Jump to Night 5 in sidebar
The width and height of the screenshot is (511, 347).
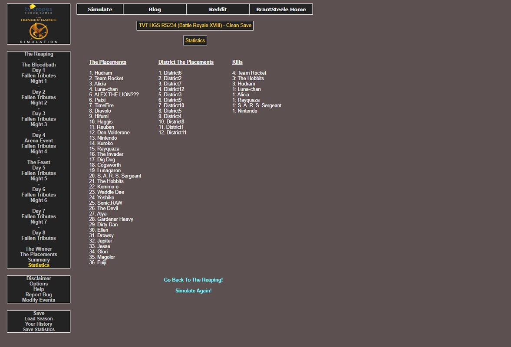[x=39, y=178]
